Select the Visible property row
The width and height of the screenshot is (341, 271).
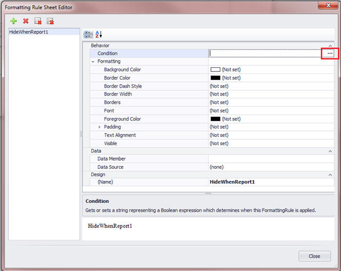pyautogui.click(x=110, y=143)
